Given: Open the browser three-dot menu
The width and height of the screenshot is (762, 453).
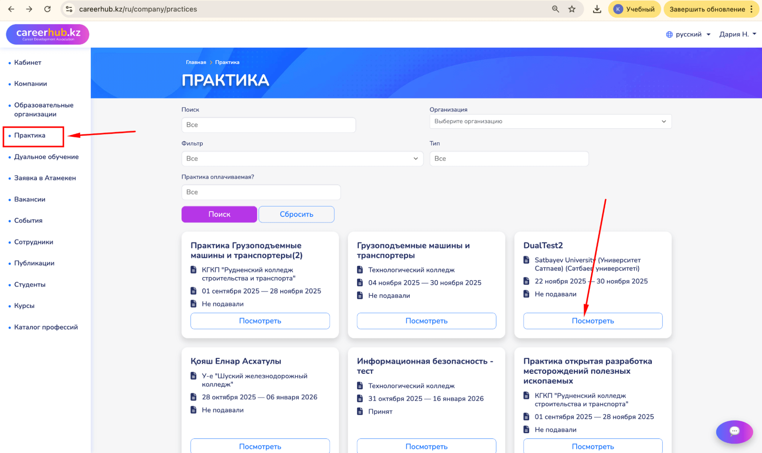Looking at the screenshot, I should 752,9.
